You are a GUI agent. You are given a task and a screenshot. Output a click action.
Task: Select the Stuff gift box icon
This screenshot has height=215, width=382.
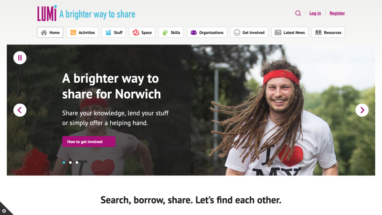click(108, 32)
